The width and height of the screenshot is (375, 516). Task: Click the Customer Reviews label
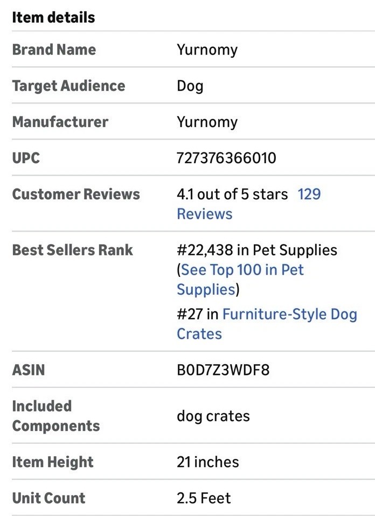click(x=76, y=194)
